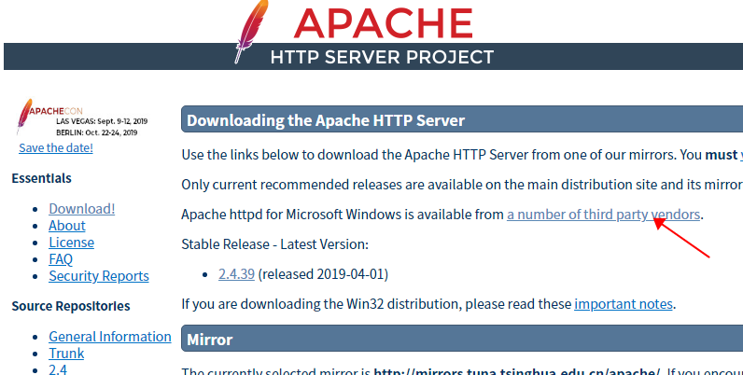
Task: Click the Apache feather logo in header
Action: pyautogui.click(x=251, y=32)
